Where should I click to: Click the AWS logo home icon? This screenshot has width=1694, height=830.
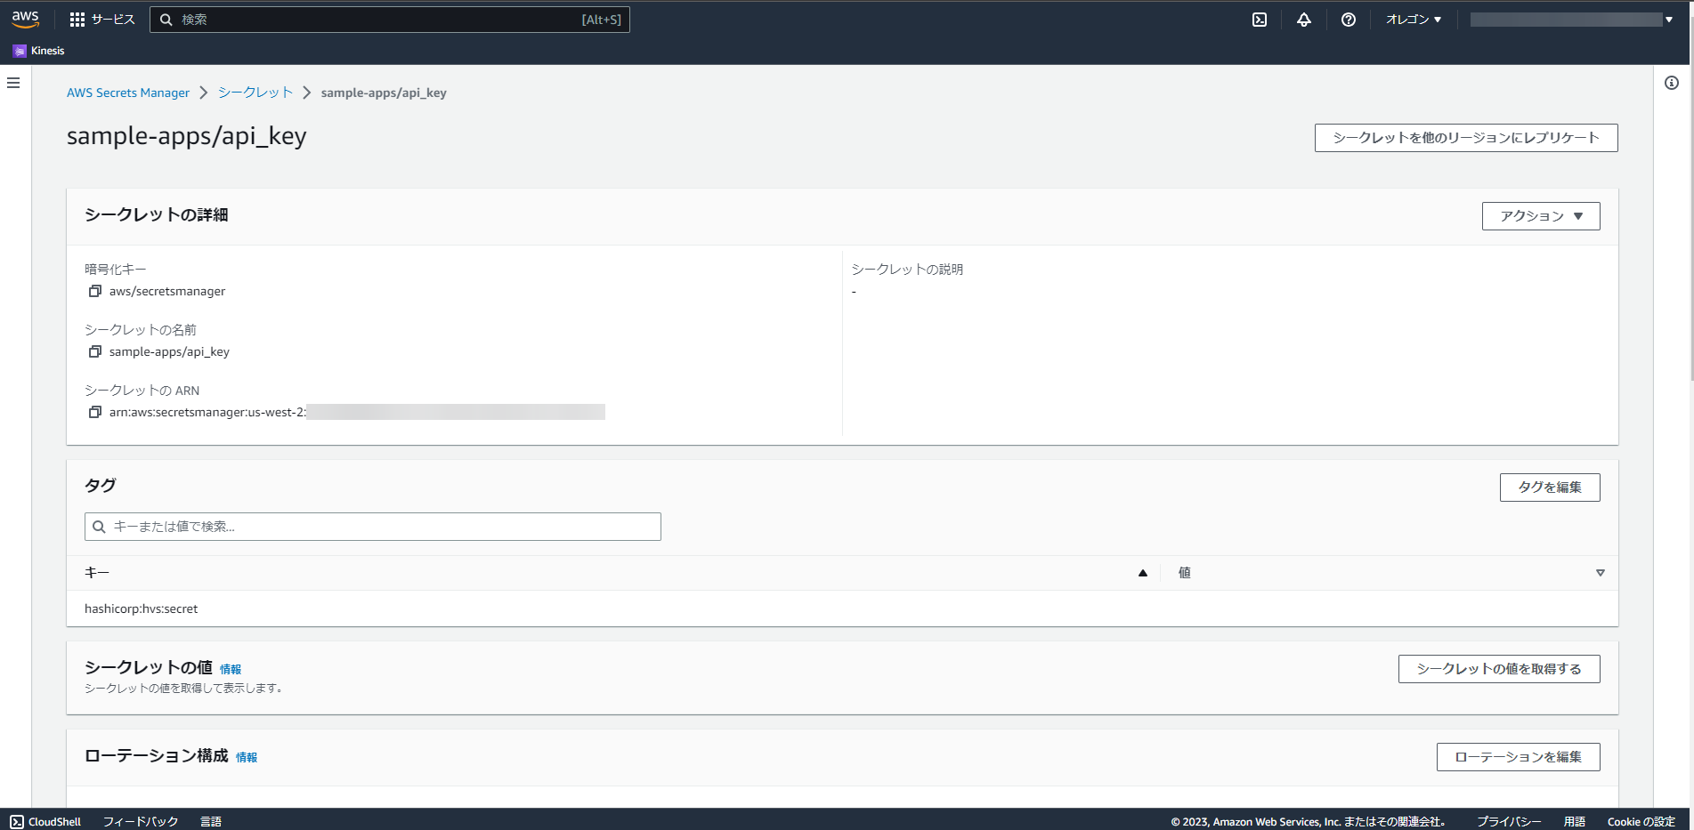click(25, 19)
